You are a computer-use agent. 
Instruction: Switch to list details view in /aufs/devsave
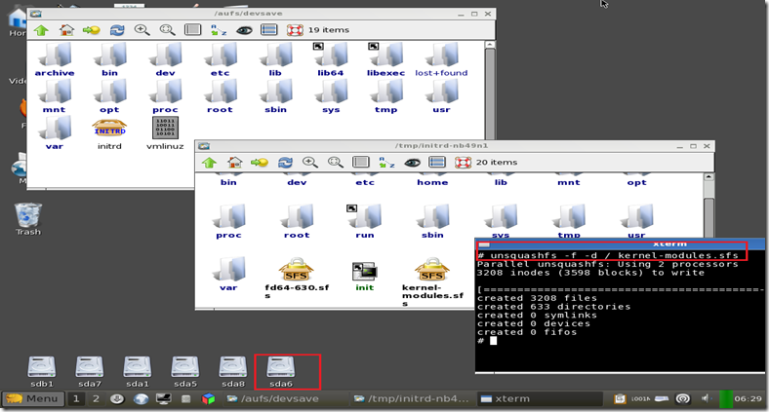(x=268, y=30)
